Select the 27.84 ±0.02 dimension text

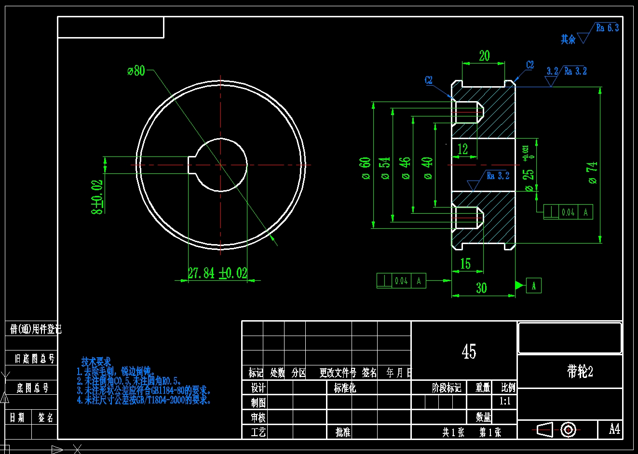pos(217,273)
